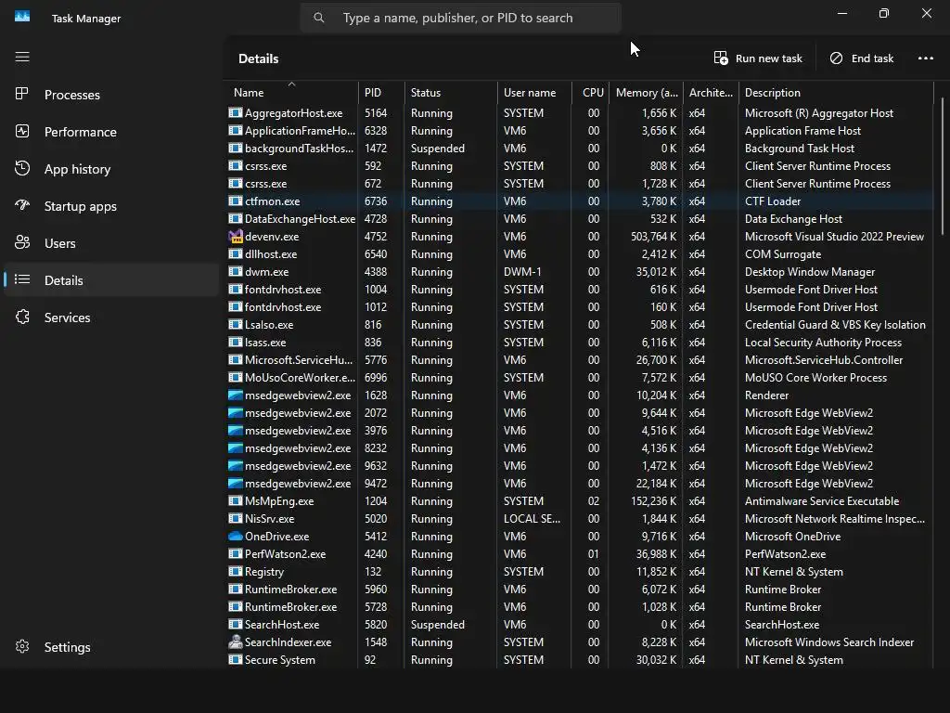950x713 pixels.
Task: Switch to the Performance page
Action: pos(111,132)
